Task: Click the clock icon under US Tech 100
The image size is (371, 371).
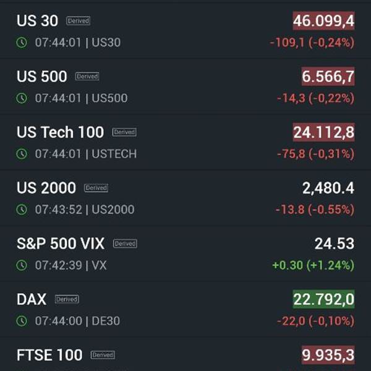Action: click(22, 154)
